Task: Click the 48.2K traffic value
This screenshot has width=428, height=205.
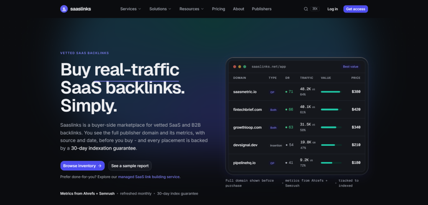Action: (x=306, y=89)
